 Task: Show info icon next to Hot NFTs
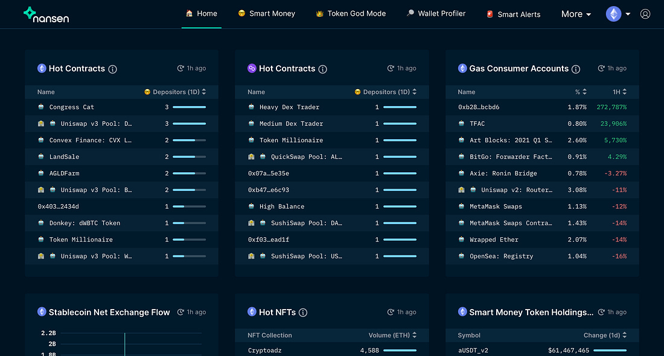click(x=303, y=313)
